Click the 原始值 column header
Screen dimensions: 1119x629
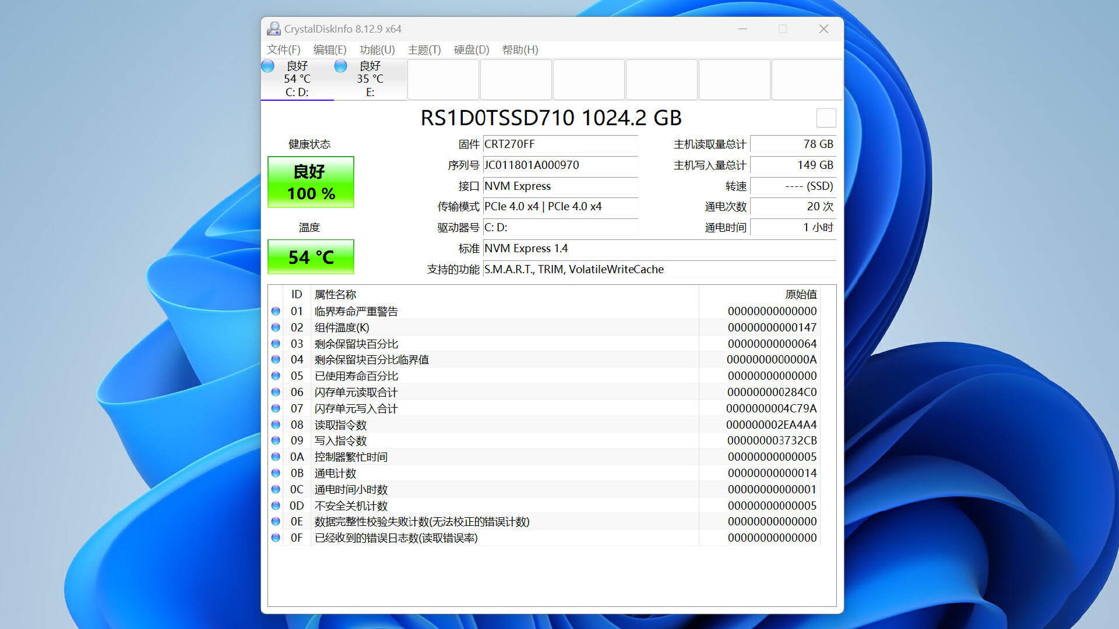[x=759, y=295]
